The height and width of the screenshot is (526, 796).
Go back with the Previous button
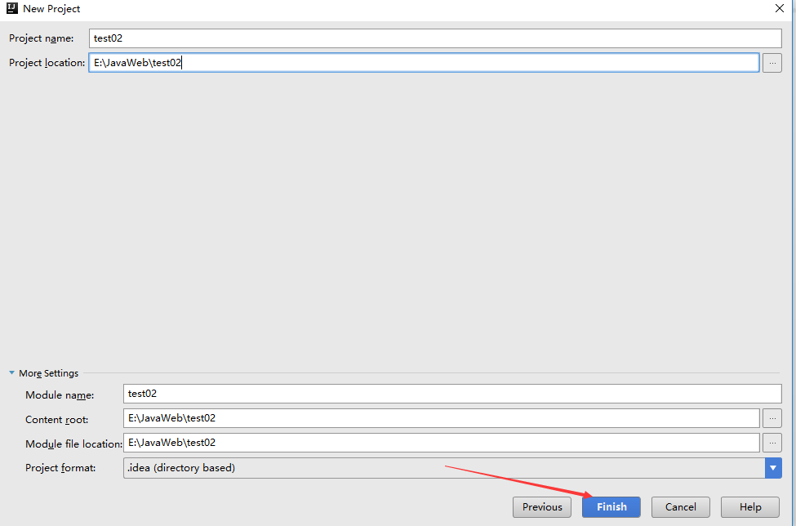(x=542, y=507)
